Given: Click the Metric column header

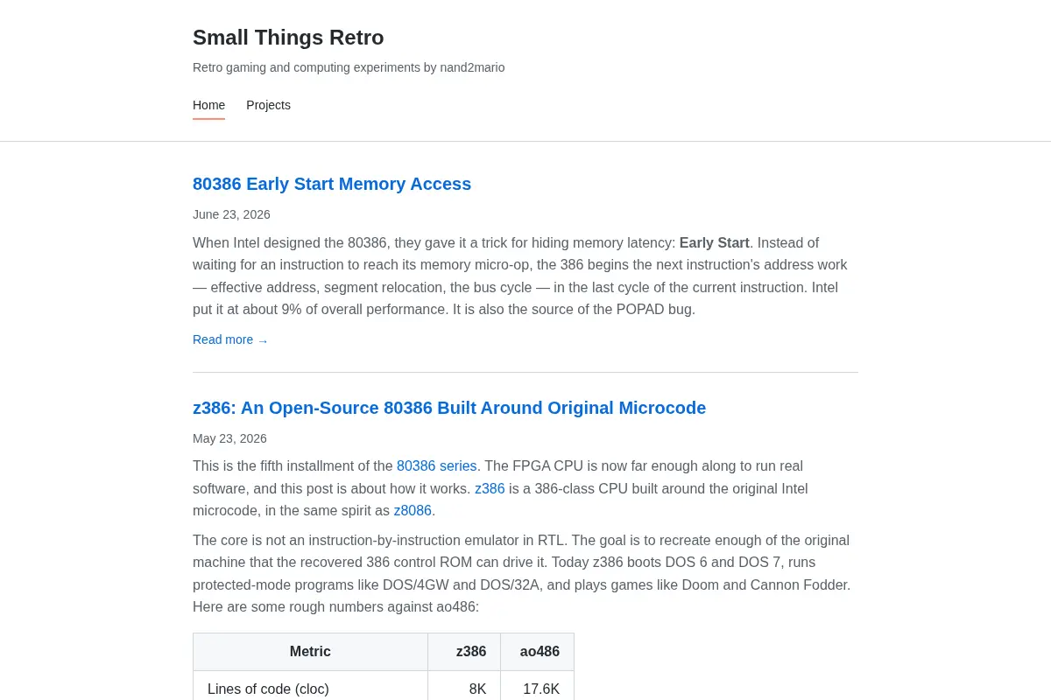Looking at the screenshot, I should tap(310, 652).
